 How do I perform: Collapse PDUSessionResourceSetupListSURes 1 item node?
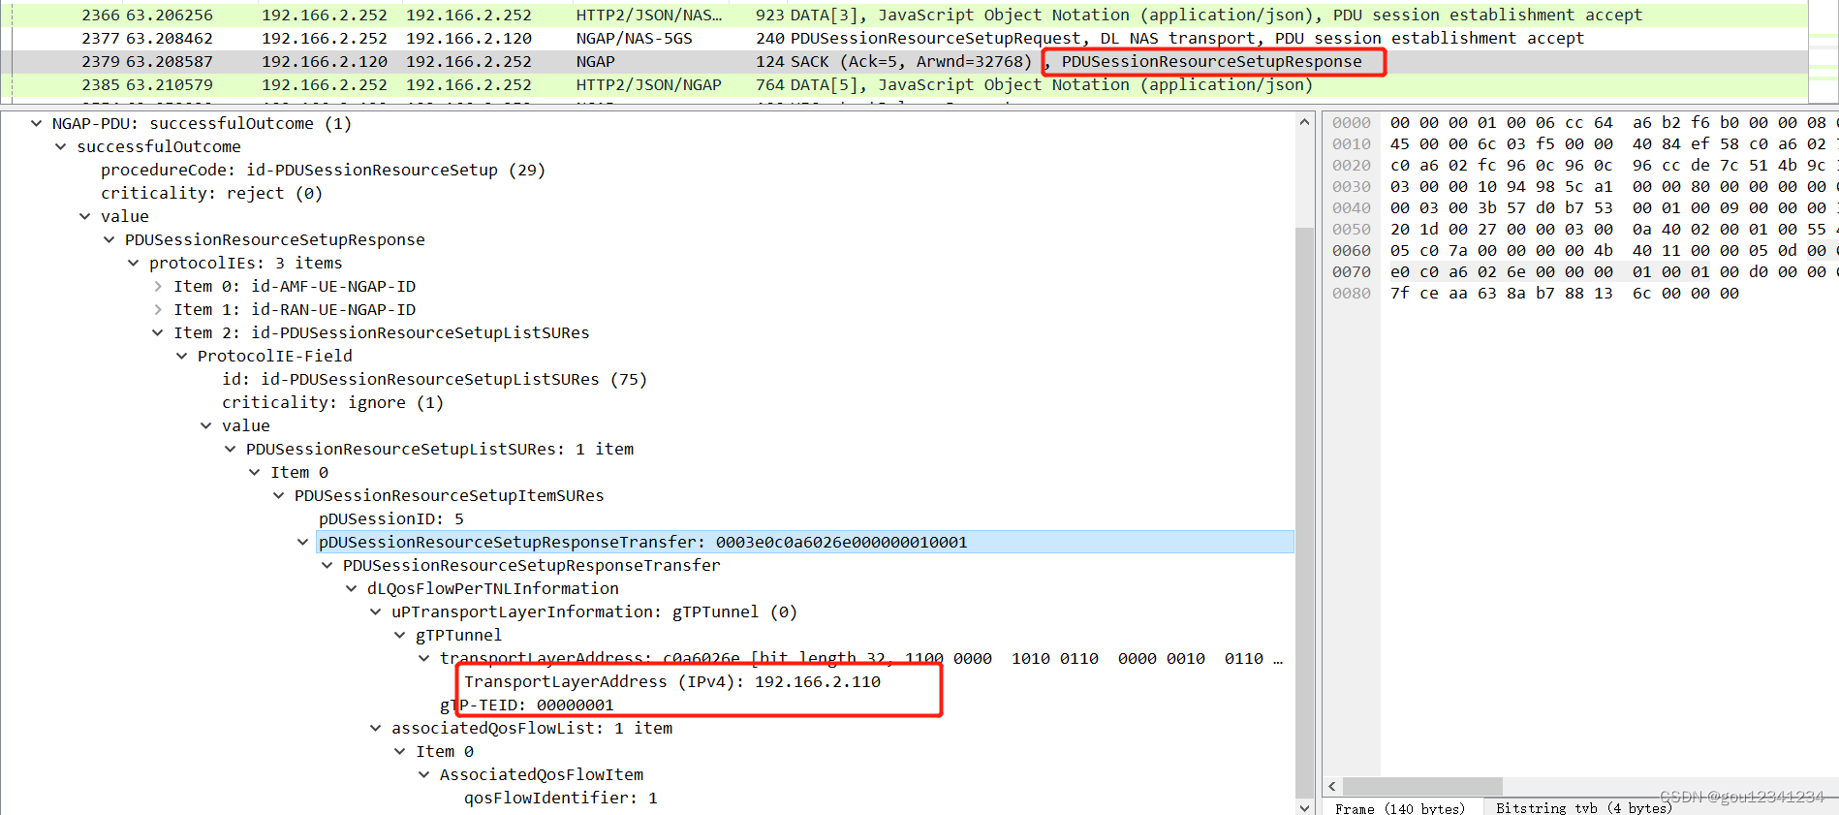[230, 449]
